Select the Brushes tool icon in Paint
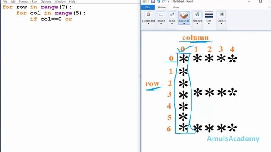 pyautogui.click(x=184, y=15)
